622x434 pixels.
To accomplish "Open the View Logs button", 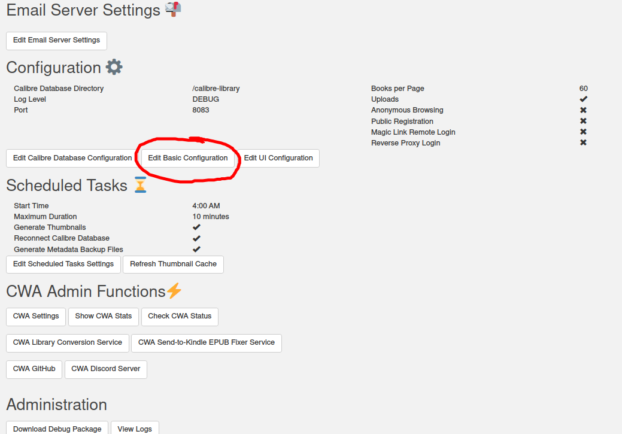I will pos(135,427).
